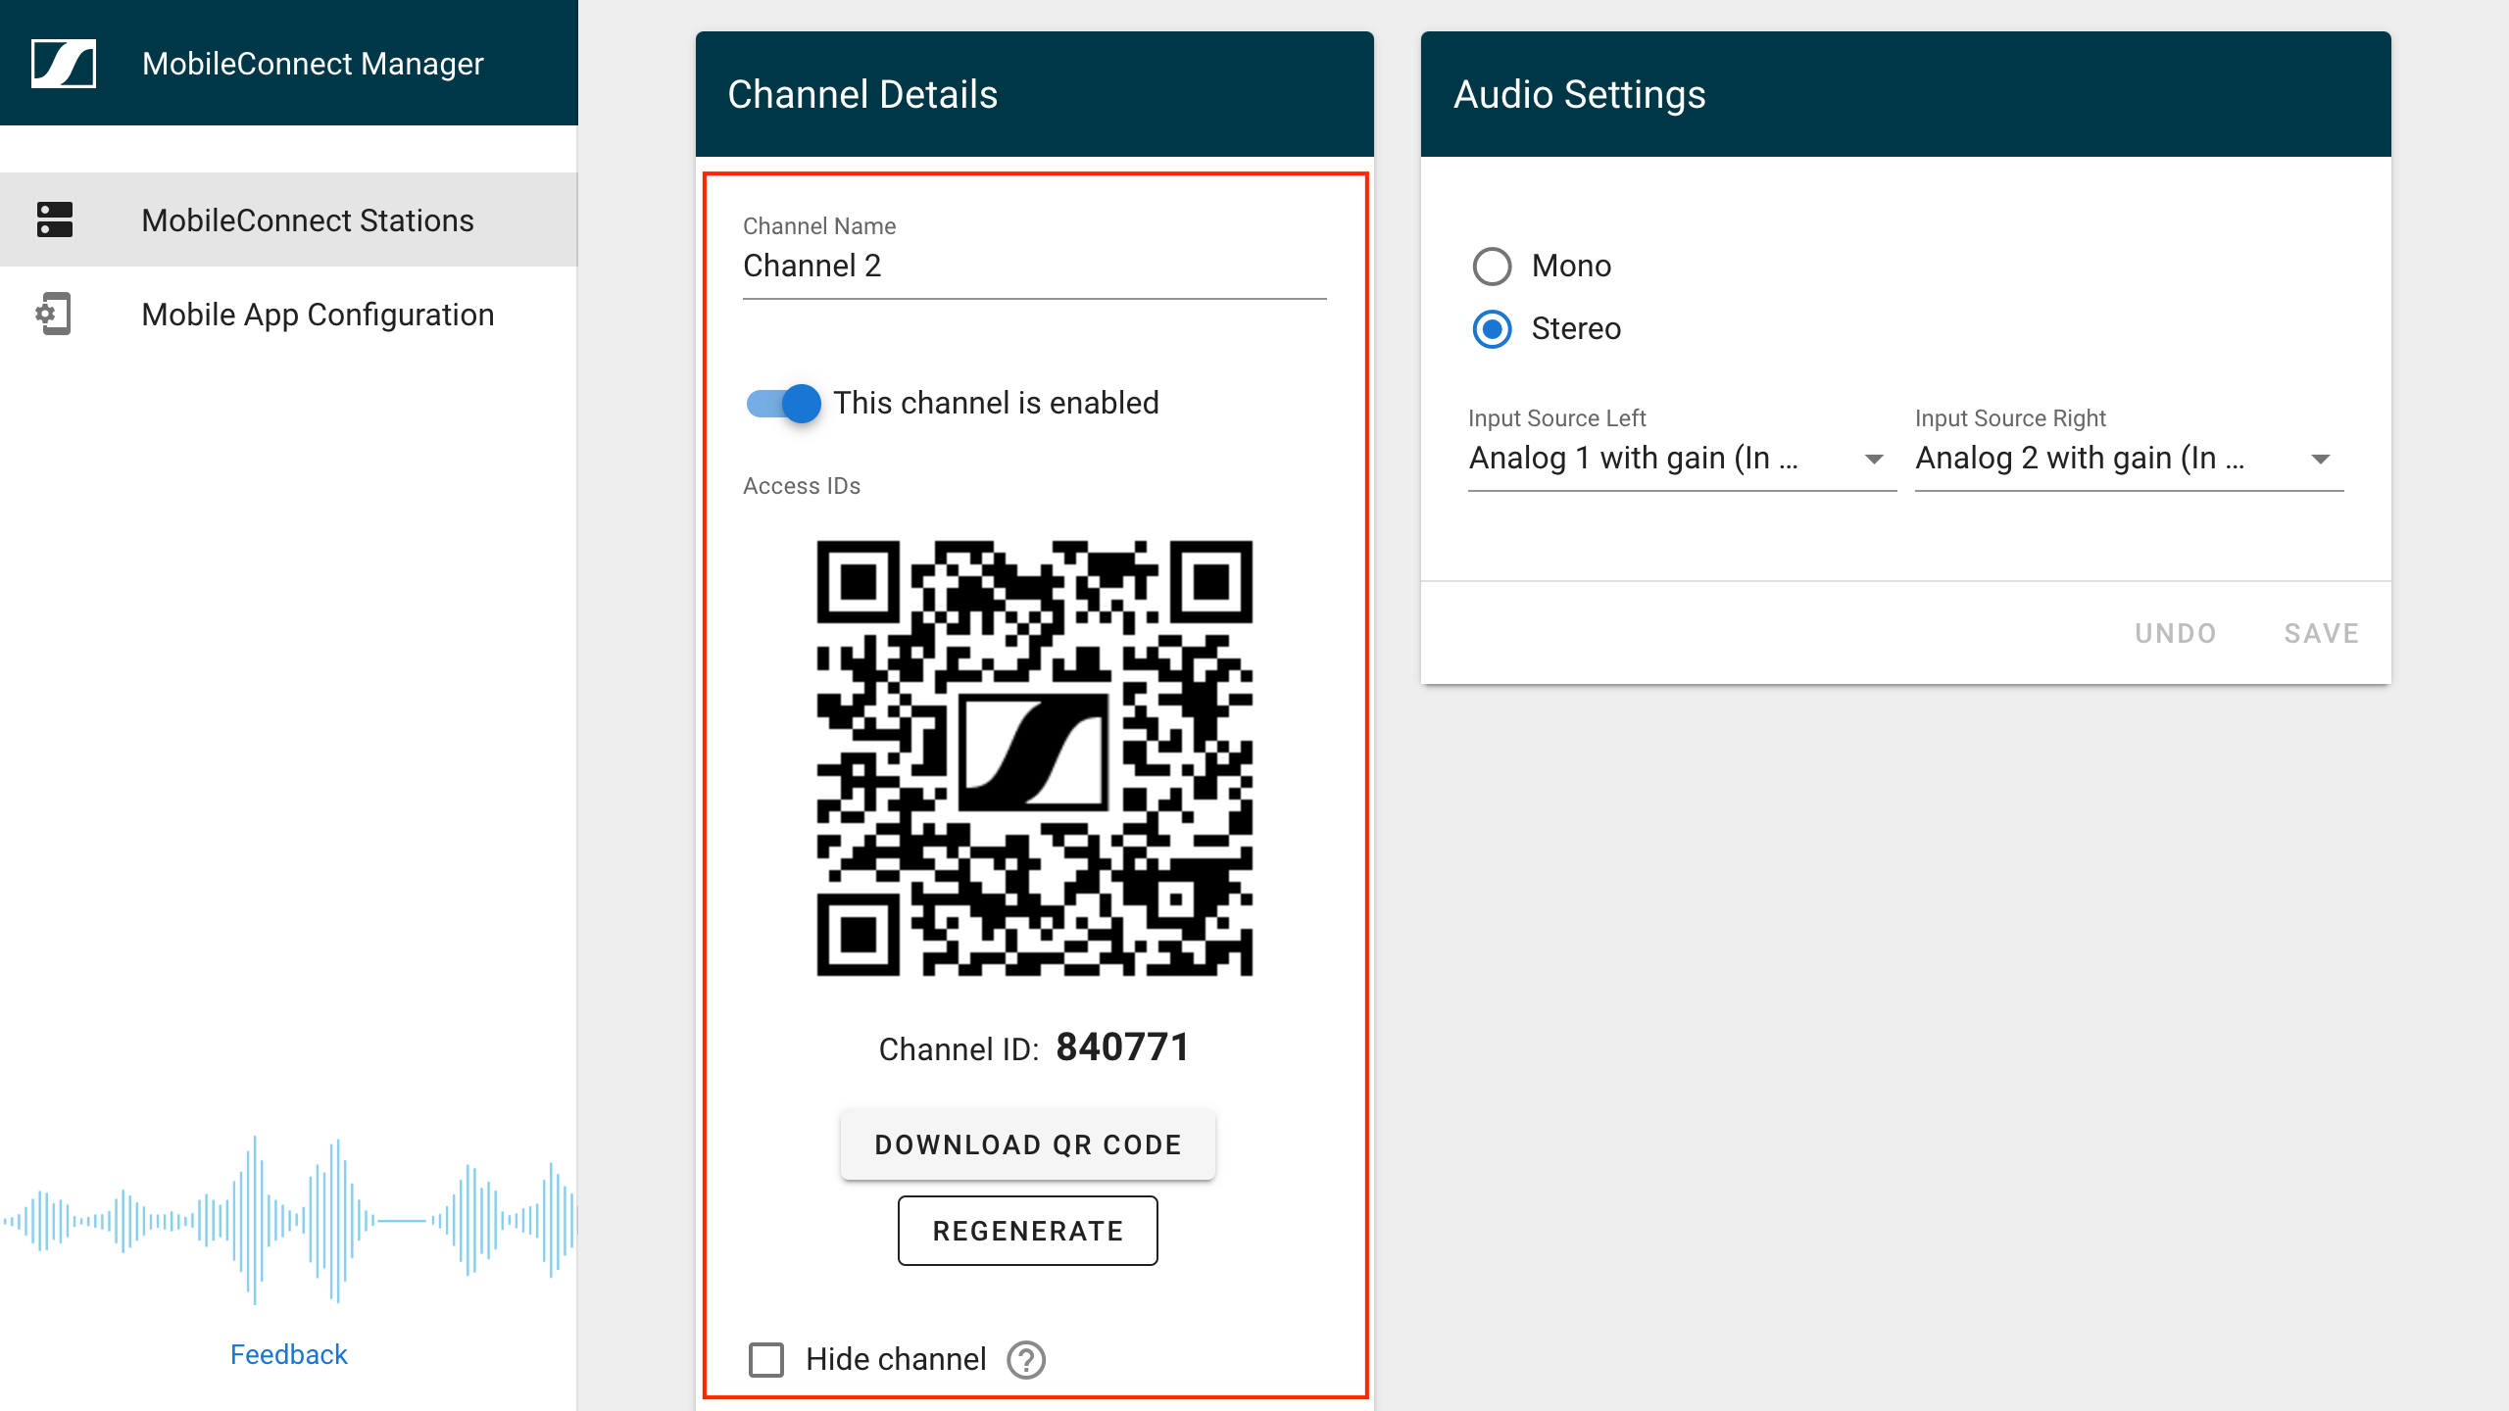Click the Access IDs label
Image resolution: width=2509 pixels, height=1411 pixels.
point(802,486)
